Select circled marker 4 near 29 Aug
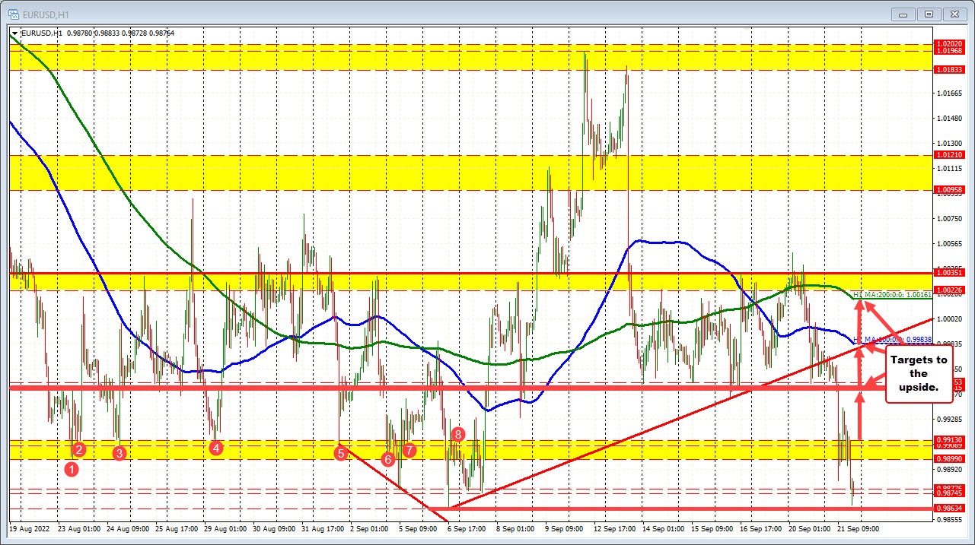 click(215, 449)
